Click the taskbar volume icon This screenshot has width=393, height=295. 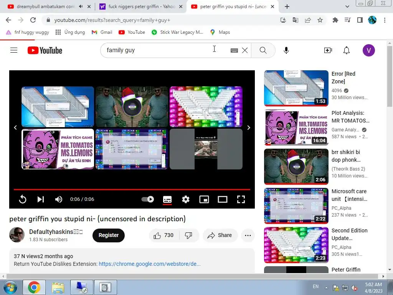click(x=354, y=288)
